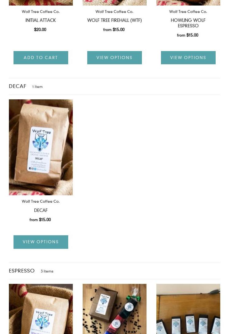This screenshot has height=334, width=235.
Task: Select the Decaf from $15.00 price
Action: click(x=40, y=220)
